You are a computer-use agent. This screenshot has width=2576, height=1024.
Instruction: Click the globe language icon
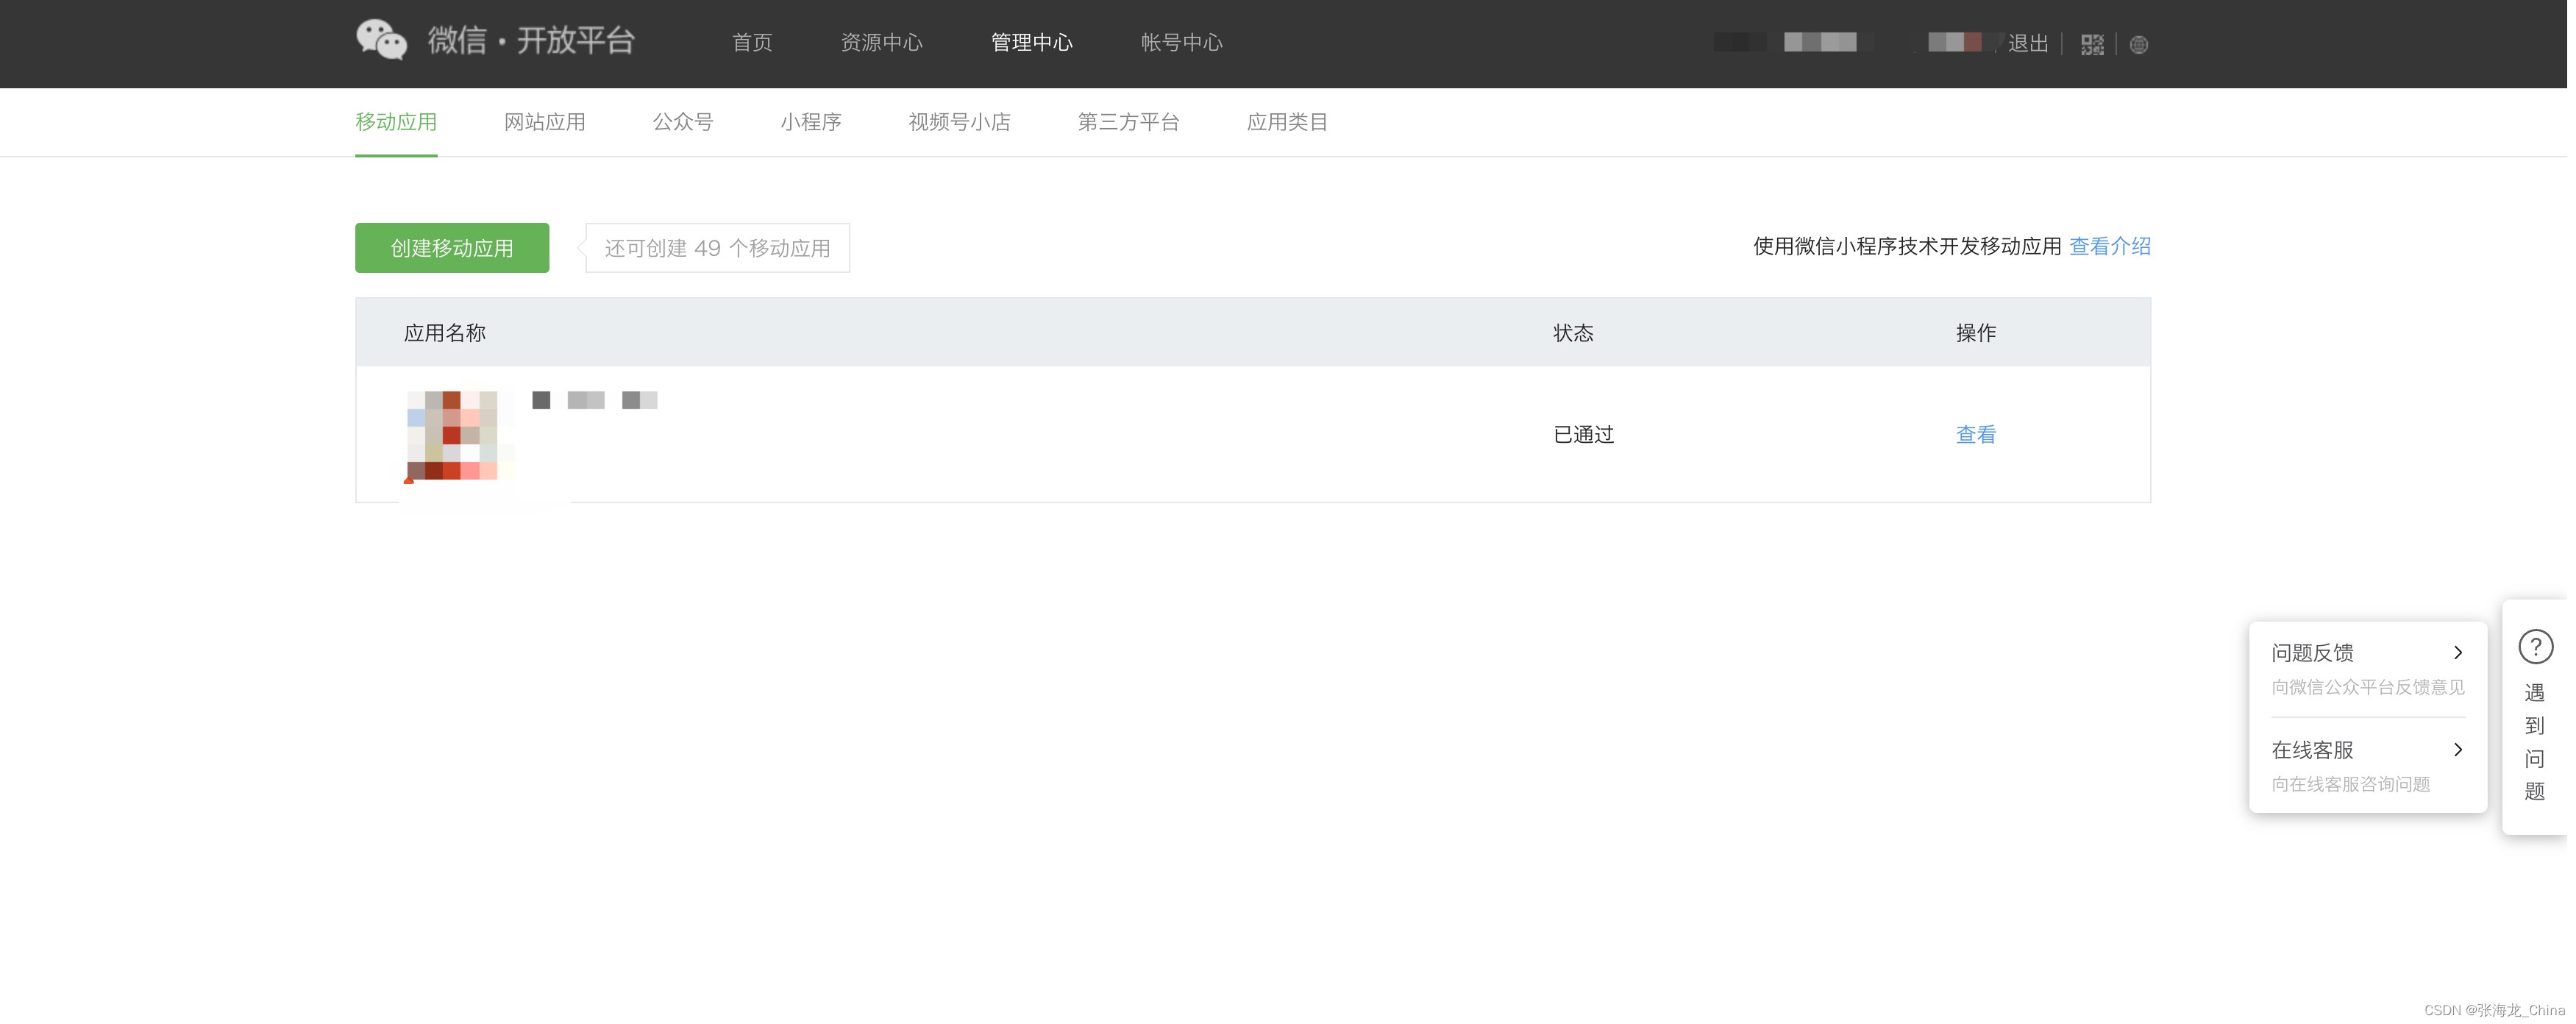(2138, 45)
